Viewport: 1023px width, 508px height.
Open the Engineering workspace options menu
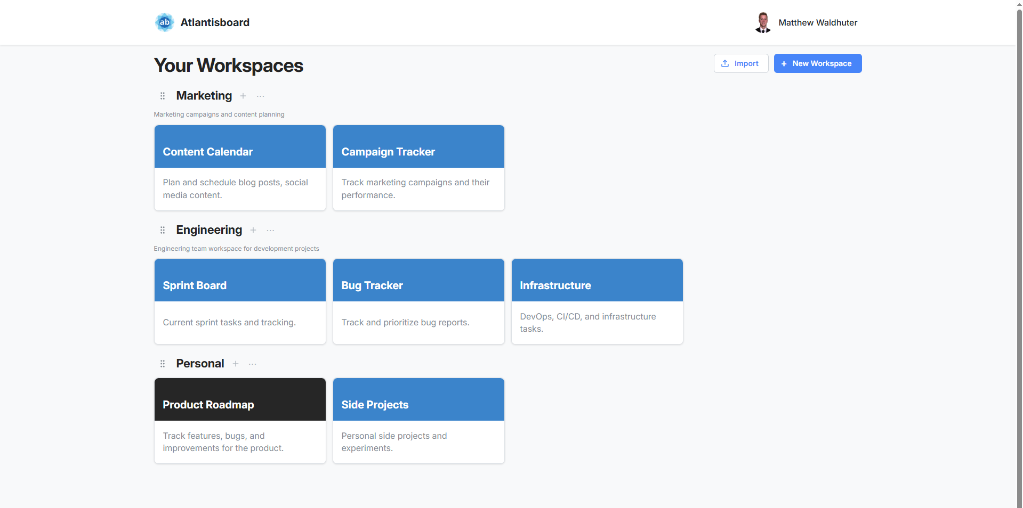pos(270,231)
